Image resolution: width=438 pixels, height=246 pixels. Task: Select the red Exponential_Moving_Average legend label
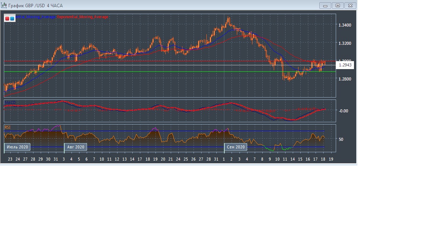click(83, 17)
